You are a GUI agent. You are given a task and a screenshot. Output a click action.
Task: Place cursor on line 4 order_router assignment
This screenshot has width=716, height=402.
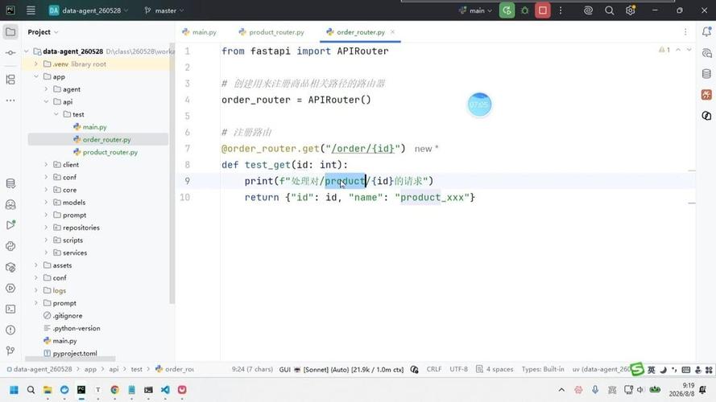coord(296,100)
